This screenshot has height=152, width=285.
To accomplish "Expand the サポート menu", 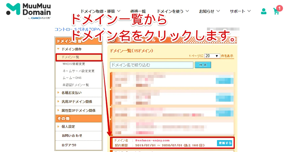I will pos(240,11).
